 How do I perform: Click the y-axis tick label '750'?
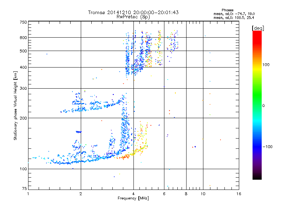[23, 22]
